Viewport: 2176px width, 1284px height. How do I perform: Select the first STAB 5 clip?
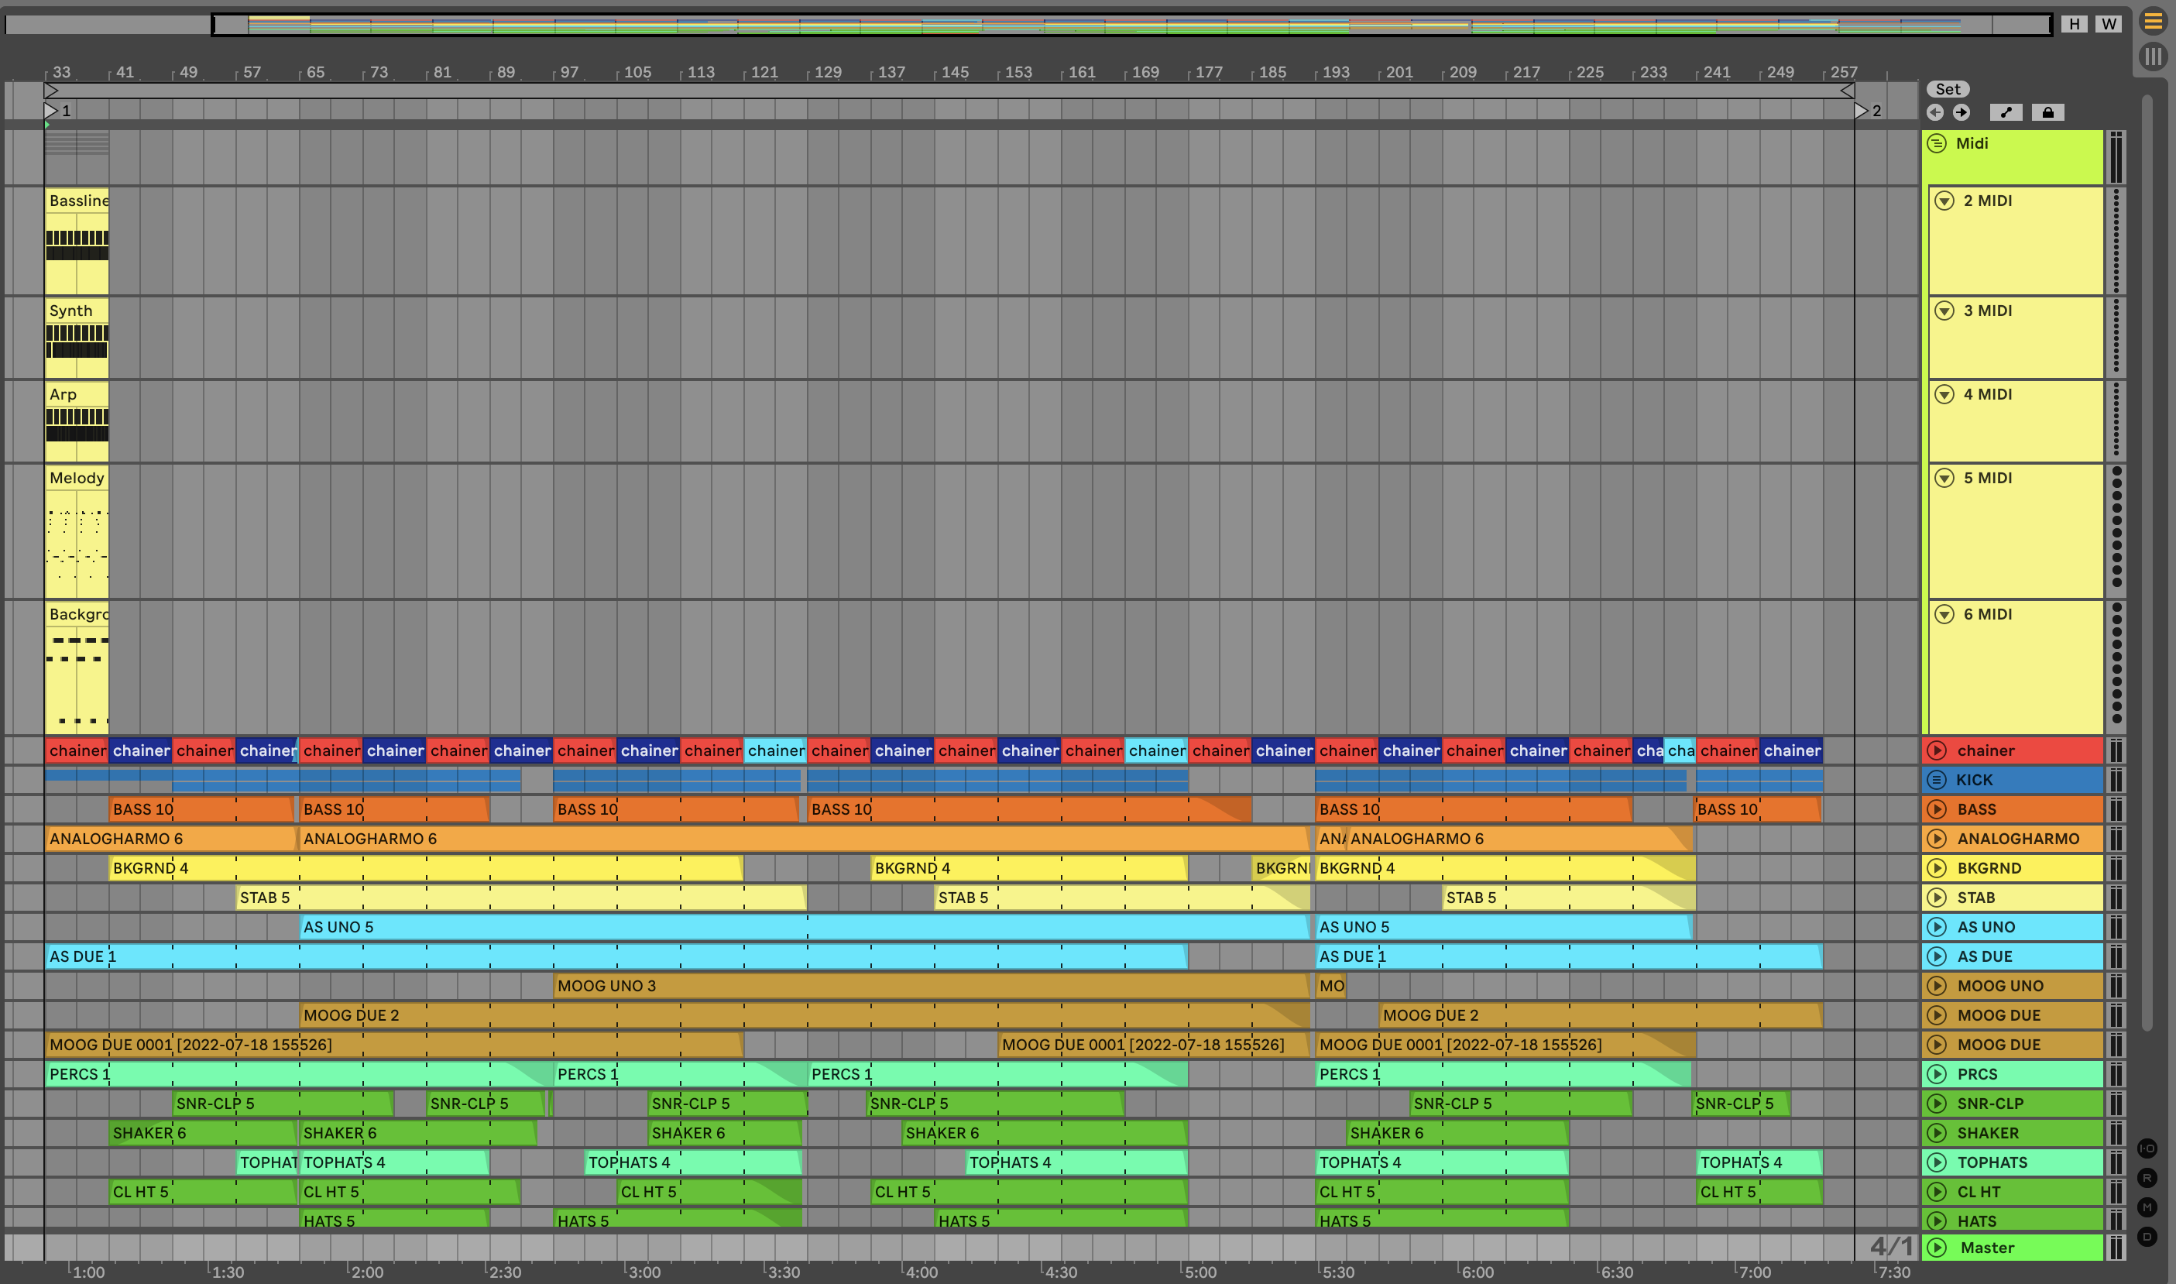tap(521, 898)
